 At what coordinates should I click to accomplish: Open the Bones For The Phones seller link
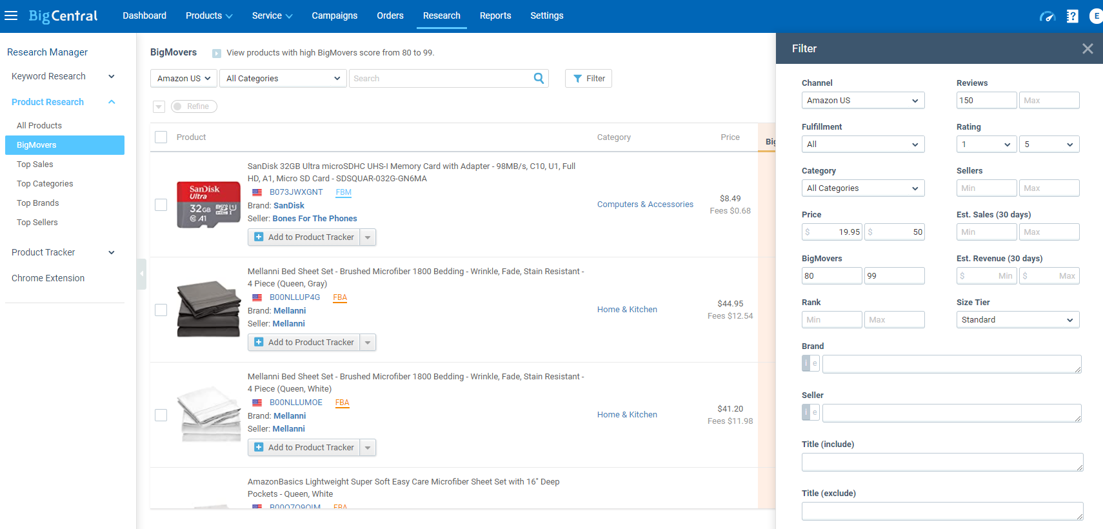coord(315,219)
